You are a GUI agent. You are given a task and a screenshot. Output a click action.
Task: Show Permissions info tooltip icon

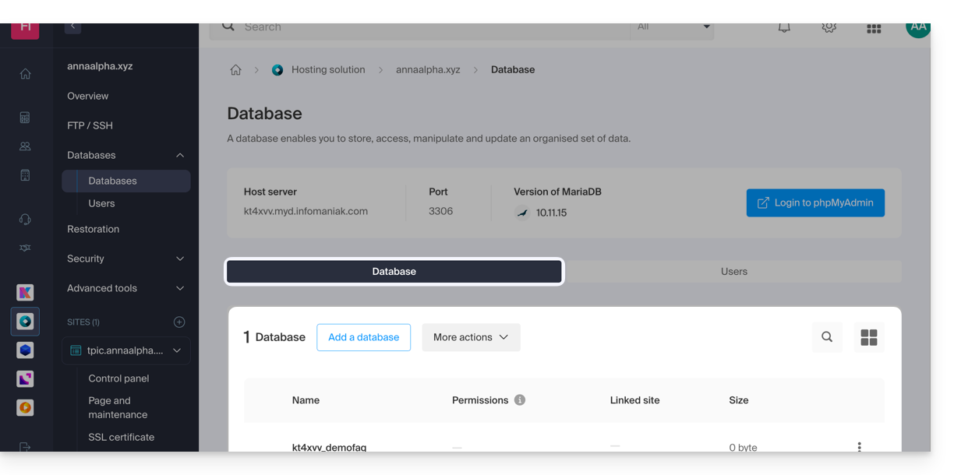520,400
